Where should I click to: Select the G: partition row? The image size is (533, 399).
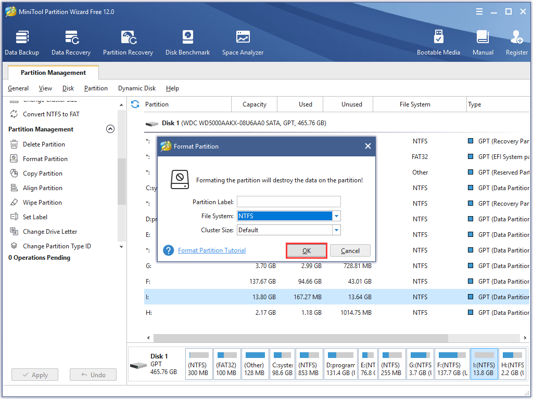pyautogui.click(x=337, y=265)
